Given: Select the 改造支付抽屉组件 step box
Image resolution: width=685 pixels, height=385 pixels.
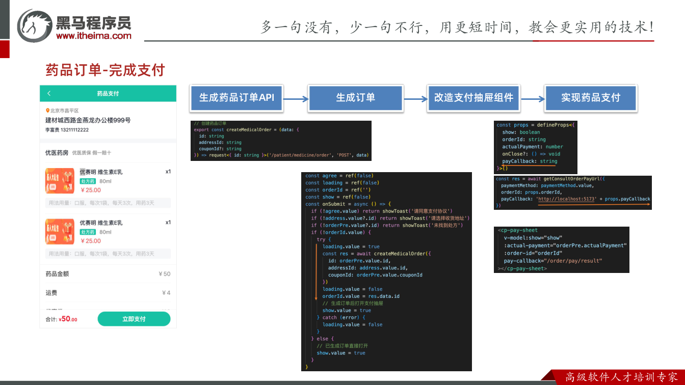Looking at the screenshot, I should 473,97.
